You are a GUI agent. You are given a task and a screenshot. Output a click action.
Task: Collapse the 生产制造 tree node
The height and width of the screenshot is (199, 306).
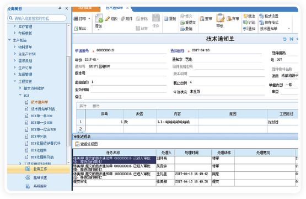click(9, 40)
